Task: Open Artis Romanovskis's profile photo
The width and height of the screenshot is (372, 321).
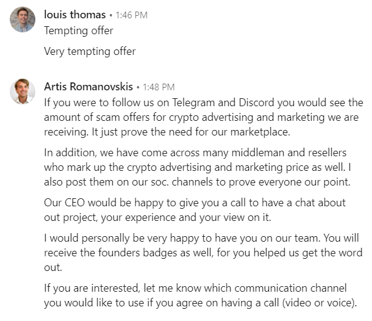Action: point(23,92)
